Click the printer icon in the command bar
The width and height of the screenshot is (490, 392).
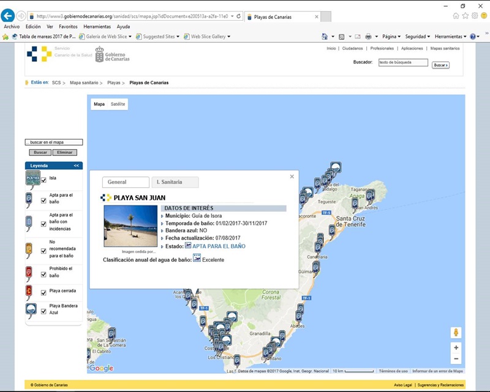[369, 37]
